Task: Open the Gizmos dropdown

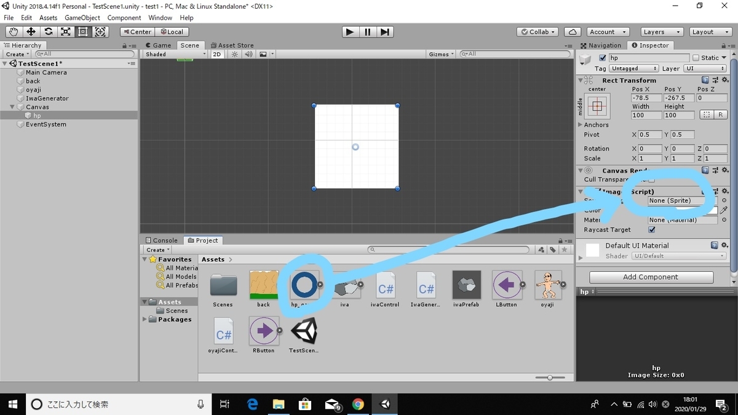Action: (x=442, y=54)
